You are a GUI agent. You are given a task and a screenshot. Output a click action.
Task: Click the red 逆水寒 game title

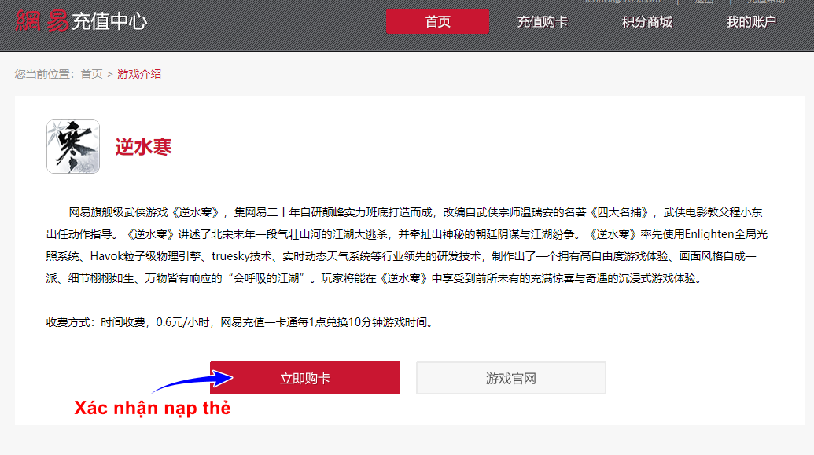pyautogui.click(x=143, y=147)
